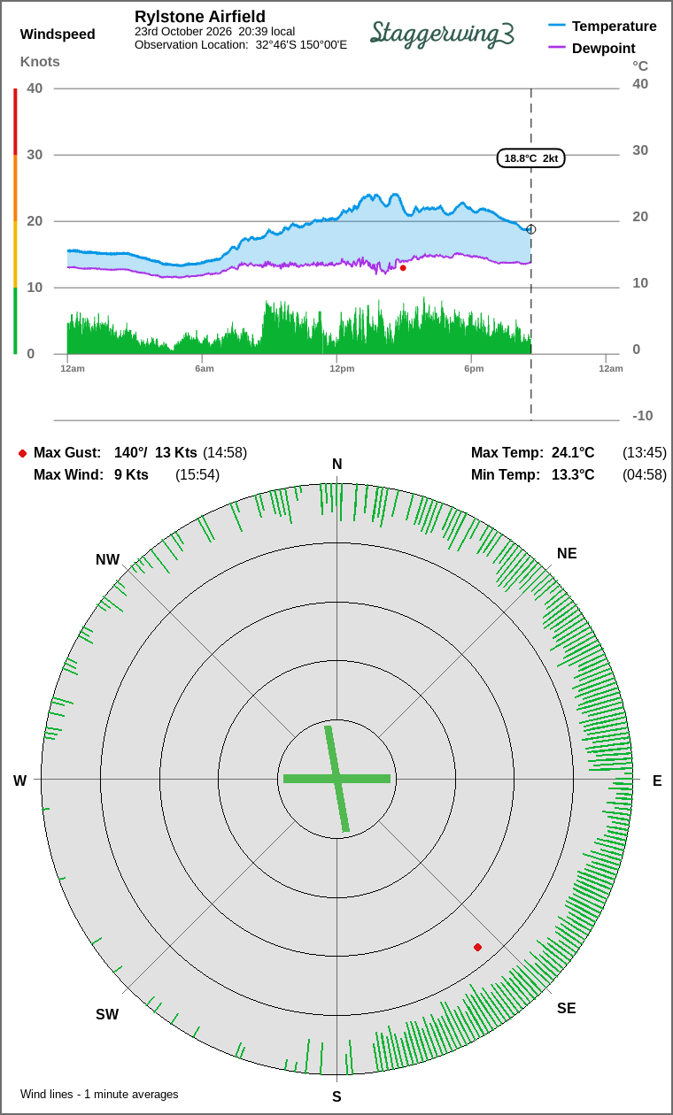Click the red gust marker on the wind graph
This screenshot has width=673, height=1115.
coord(403,267)
